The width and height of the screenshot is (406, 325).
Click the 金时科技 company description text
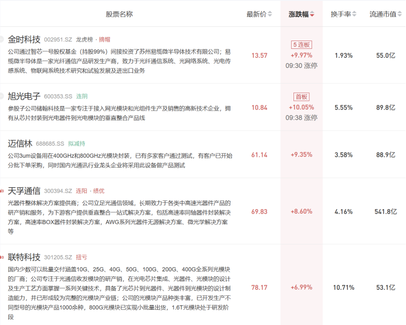tap(119, 61)
